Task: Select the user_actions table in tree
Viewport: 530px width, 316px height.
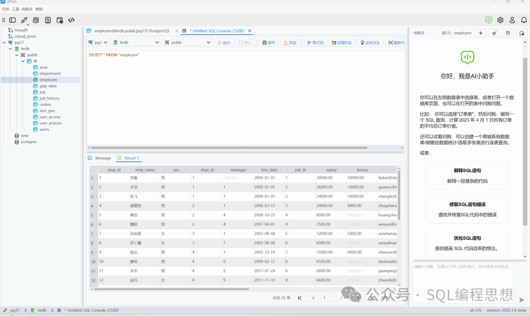Action: click(51, 123)
